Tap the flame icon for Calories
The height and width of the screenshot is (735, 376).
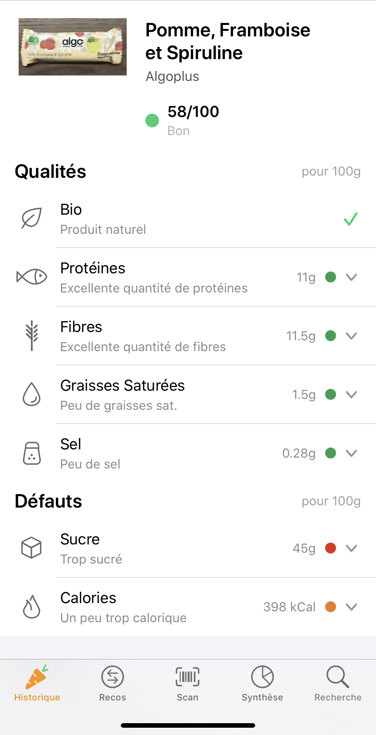(32, 607)
